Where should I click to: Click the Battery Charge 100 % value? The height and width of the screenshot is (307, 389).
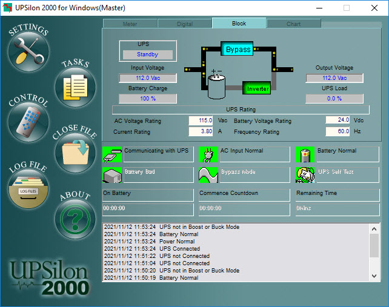coord(148,99)
